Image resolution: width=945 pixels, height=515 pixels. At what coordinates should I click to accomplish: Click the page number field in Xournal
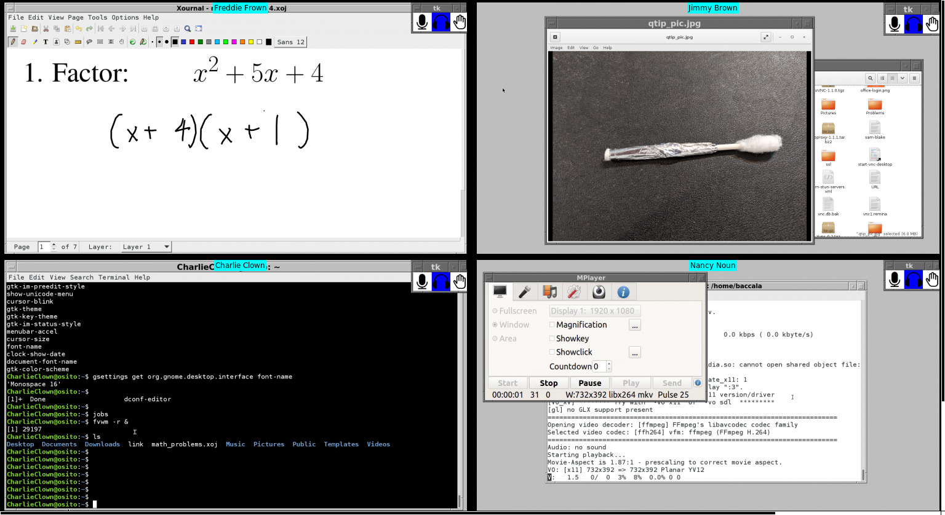[x=44, y=246]
